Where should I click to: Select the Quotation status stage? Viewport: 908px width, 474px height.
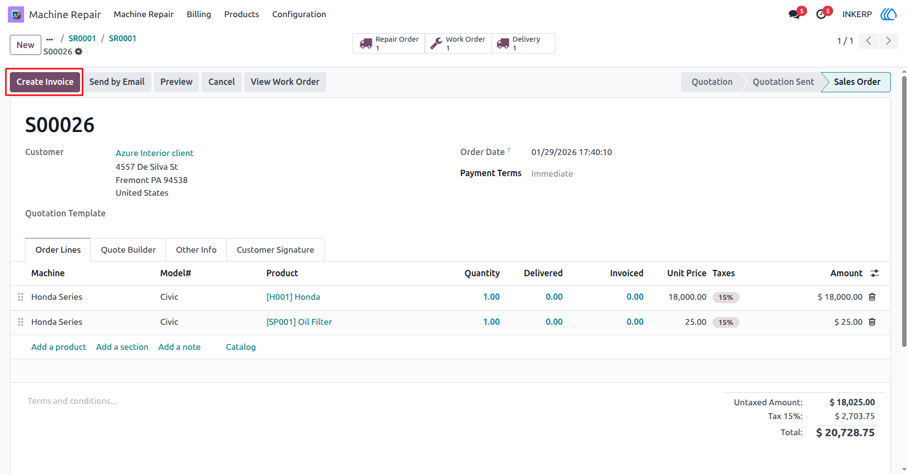(x=711, y=82)
